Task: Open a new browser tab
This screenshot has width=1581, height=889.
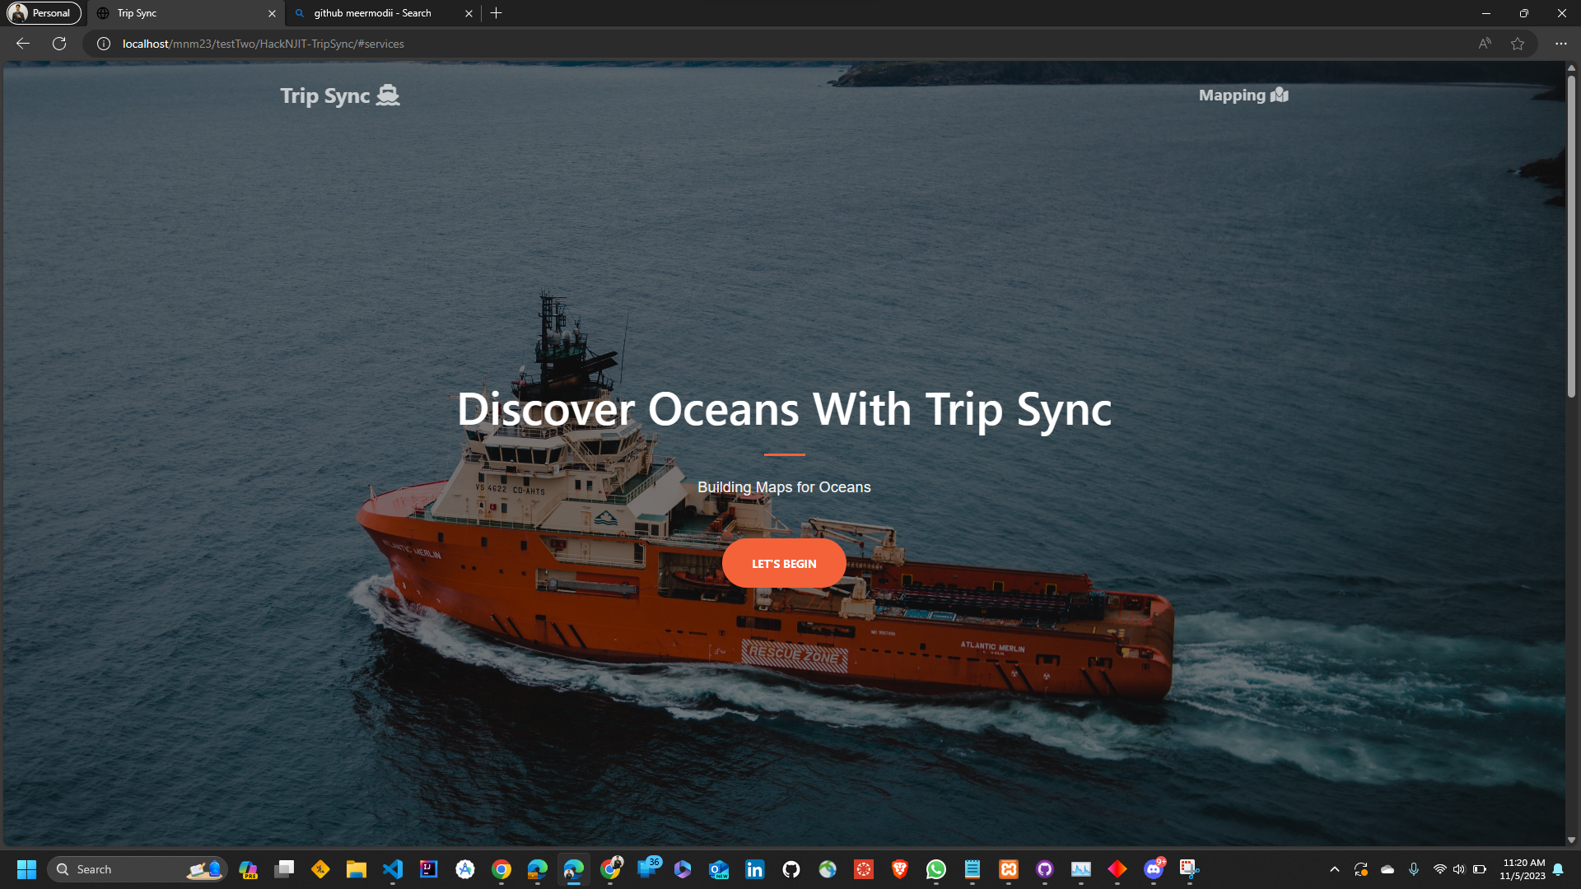Action: point(497,13)
